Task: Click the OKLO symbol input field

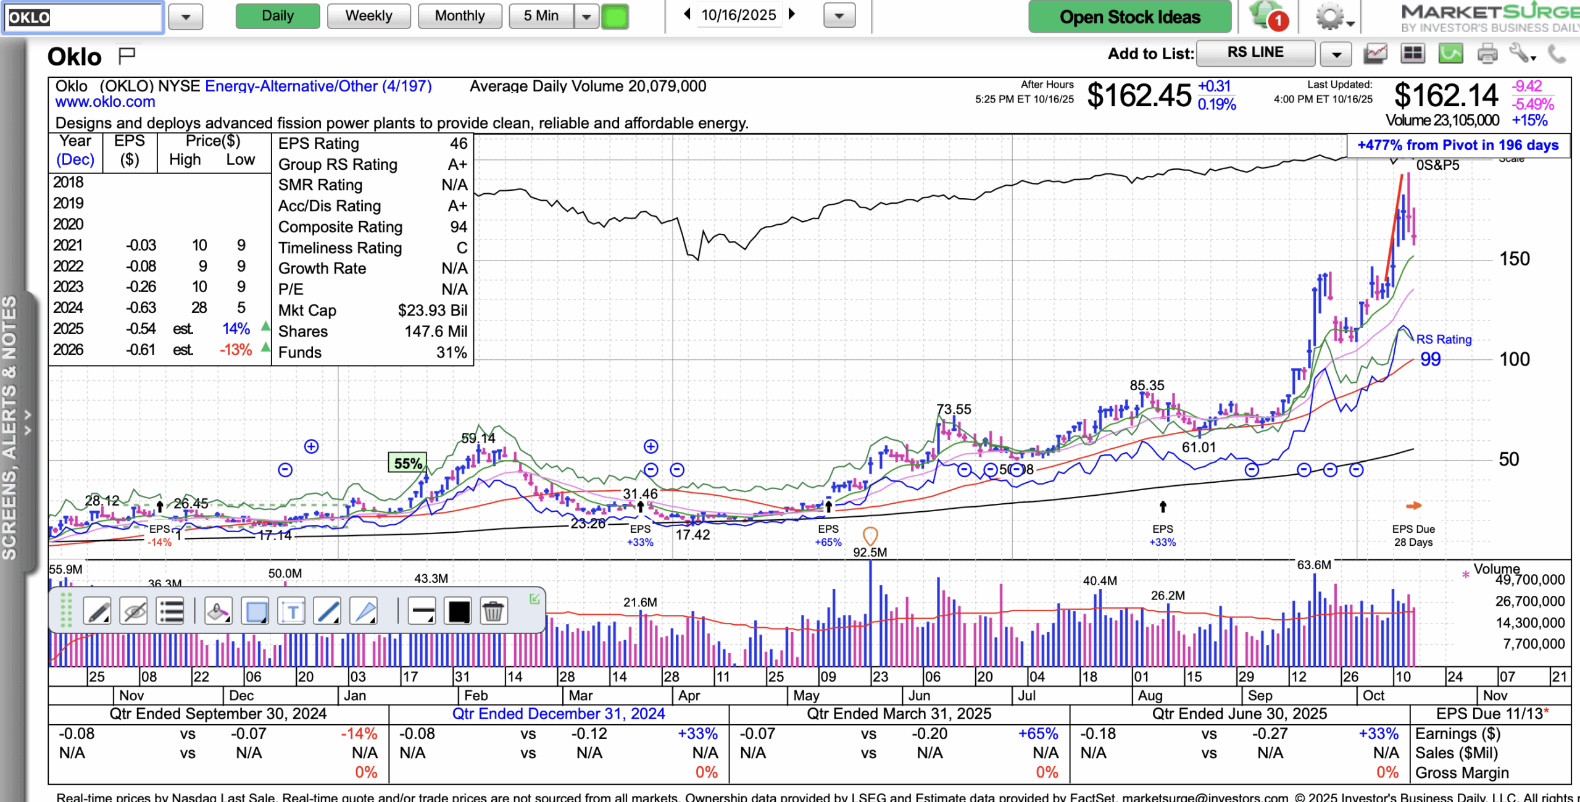Action: pos(83,17)
